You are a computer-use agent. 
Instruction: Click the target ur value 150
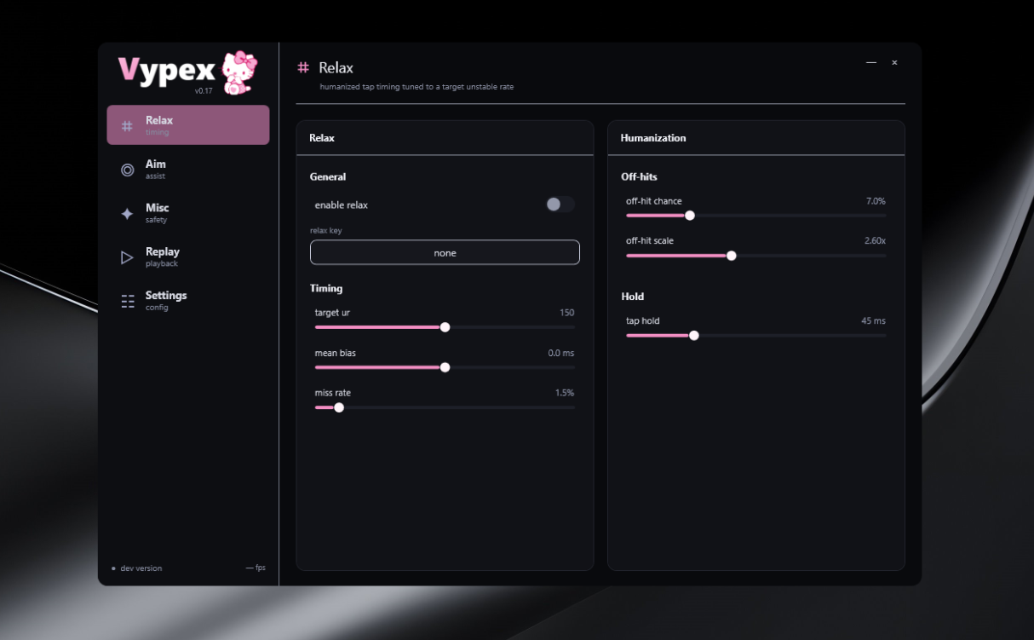click(567, 313)
